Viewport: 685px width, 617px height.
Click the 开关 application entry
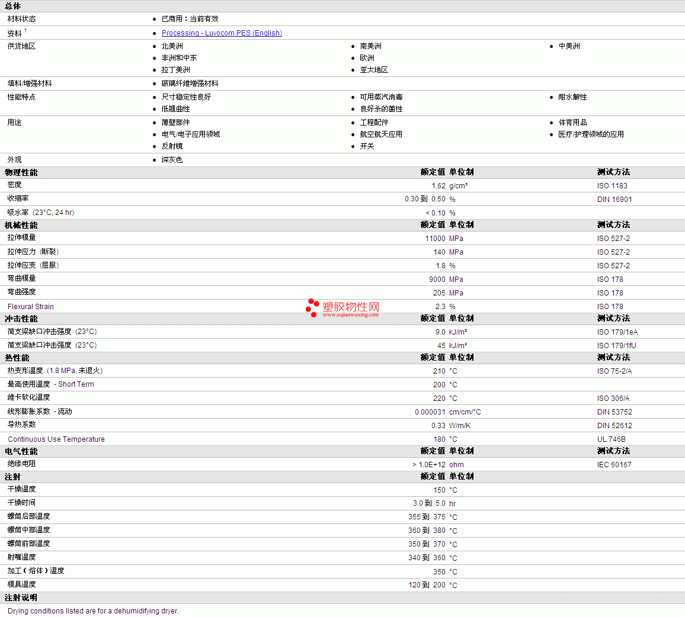tap(367, 146)
